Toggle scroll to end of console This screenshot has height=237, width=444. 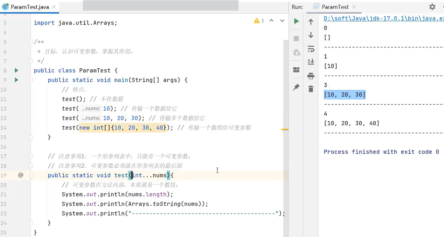(311, 62)
